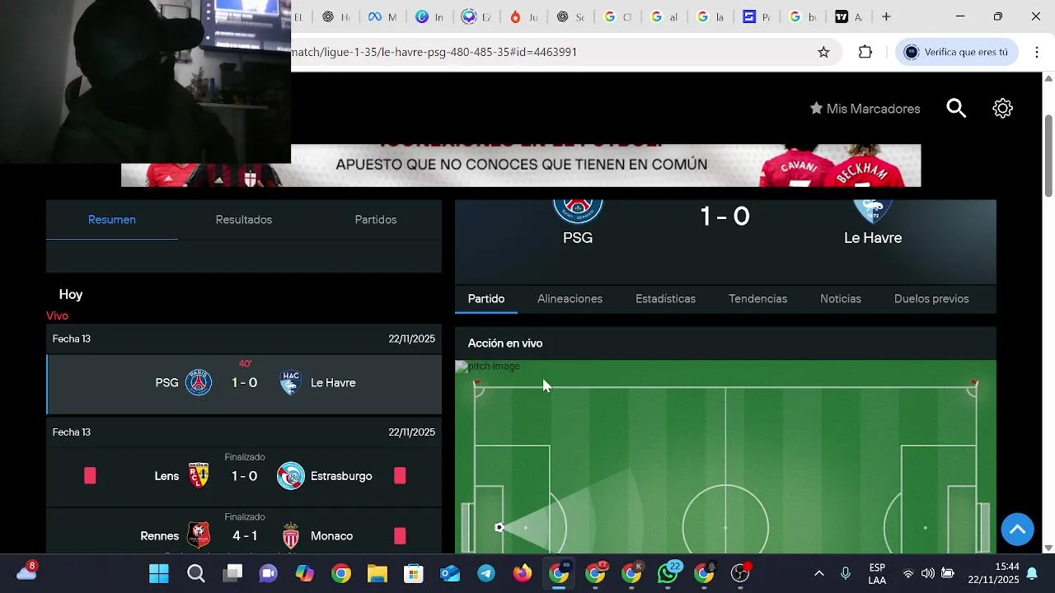Click the 40' live minute indicator

pyautogui.click(x=245, y=364)
